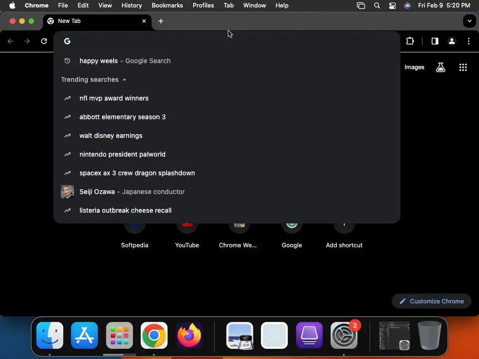Open the Images link
The image size is (479, 359).
pos(414,67)
